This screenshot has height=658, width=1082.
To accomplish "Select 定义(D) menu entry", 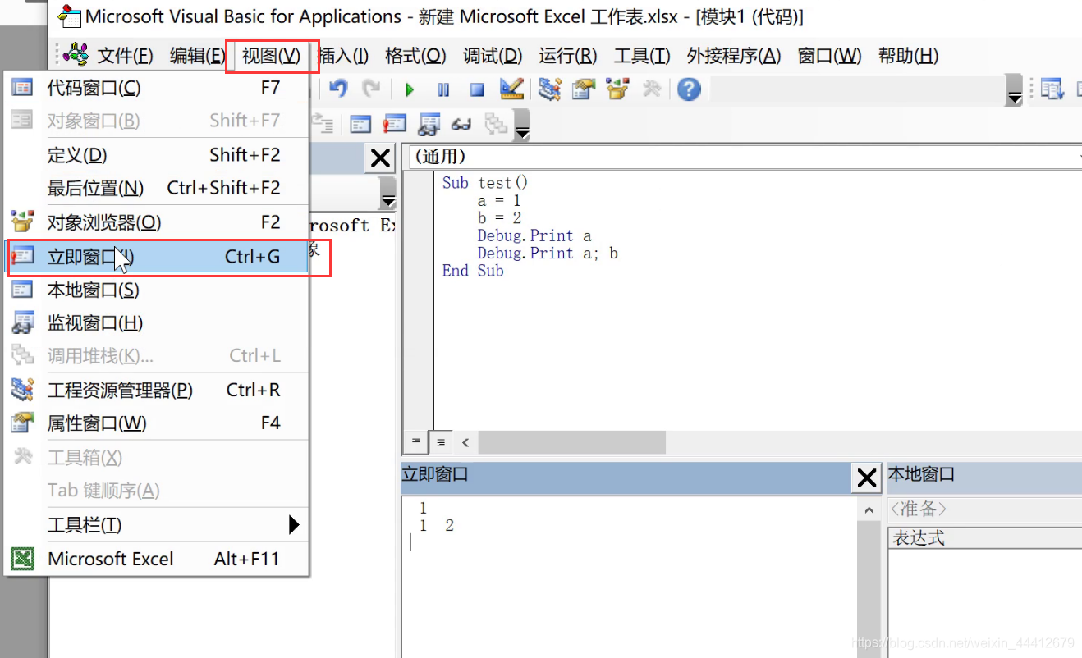I will pyautogui.click(x=157, y=155).
